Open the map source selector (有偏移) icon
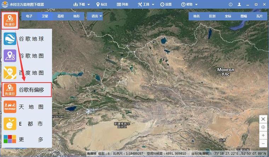269x157 pixels. [x=10, y=21]
